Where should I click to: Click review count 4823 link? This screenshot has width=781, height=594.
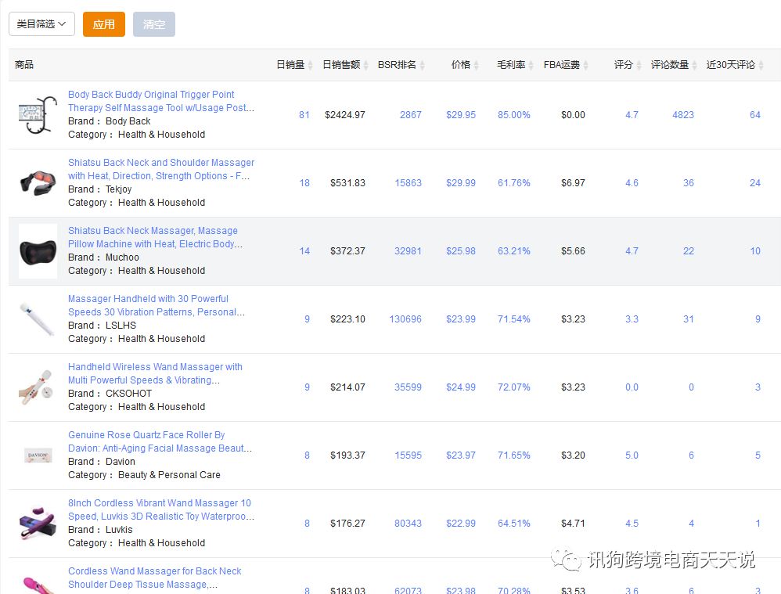[x=682, y=115]
